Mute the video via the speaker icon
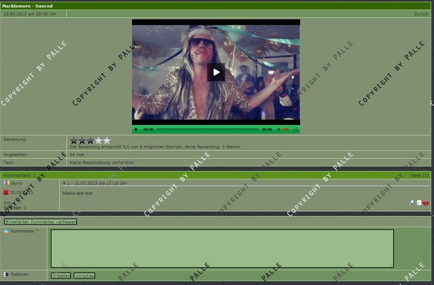The width and height of the screenshot is (434, 285). tap(279, 129)
